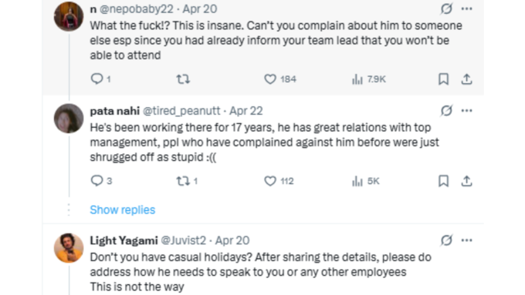525x295 pixels.
Task: Open more options on Light Yagami's tweet
Action: tap(467, 240)
